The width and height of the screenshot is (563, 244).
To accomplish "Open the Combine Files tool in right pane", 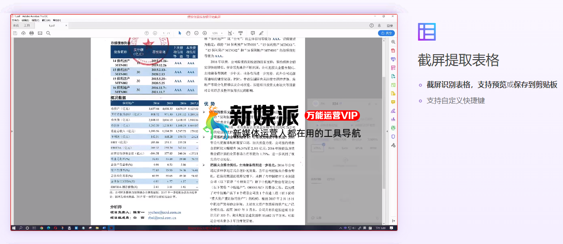I will pyautogui.click(x=393, y=59).
